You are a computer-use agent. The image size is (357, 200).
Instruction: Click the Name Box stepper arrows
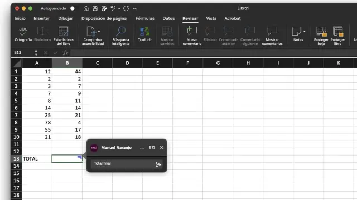click(x=36, y=53)
